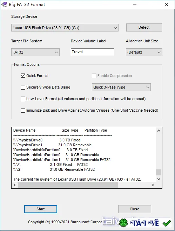This screenshot has height=231, width=175.
Task: Click the Detect button
Action: pyautogui.click(x=144, y=27)
